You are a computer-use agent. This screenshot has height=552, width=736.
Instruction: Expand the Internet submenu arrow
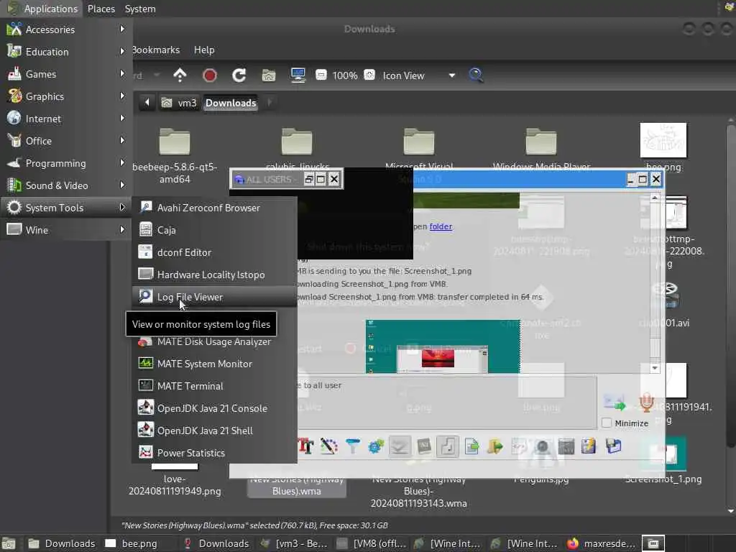(x=122, y=119)
